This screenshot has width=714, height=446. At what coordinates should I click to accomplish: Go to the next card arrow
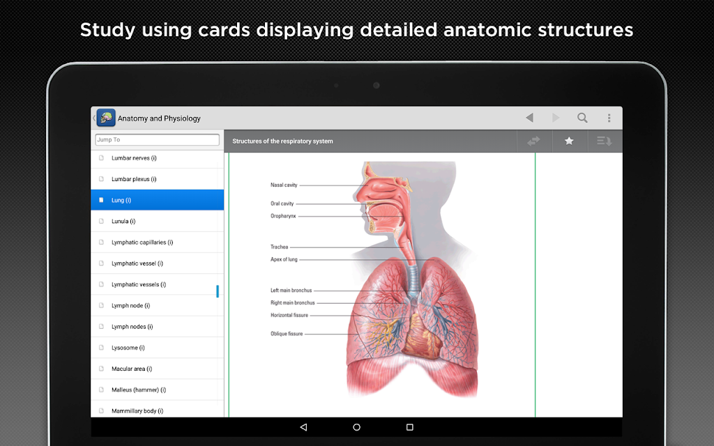(x=556, y=118)
